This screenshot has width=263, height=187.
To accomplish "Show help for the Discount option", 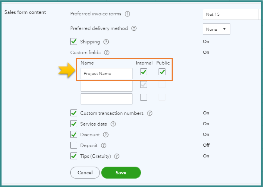I will tap(106, 135).
